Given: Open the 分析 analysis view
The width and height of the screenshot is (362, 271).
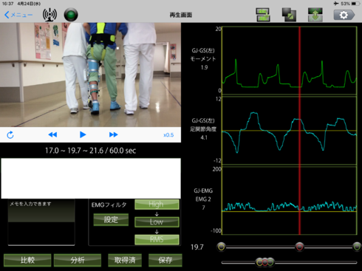Looking at the screenshot, I should click(78, 260).
